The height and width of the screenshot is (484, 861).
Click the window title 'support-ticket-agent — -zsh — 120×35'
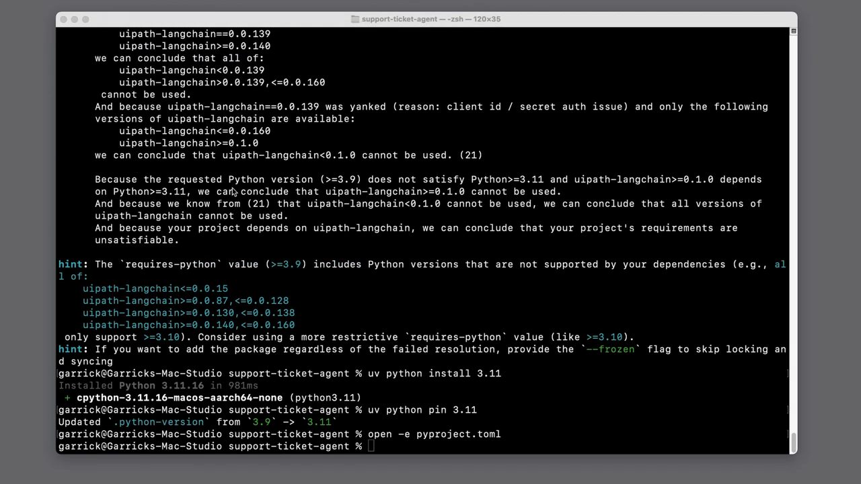pyautogui.click(x=431, y=19)
